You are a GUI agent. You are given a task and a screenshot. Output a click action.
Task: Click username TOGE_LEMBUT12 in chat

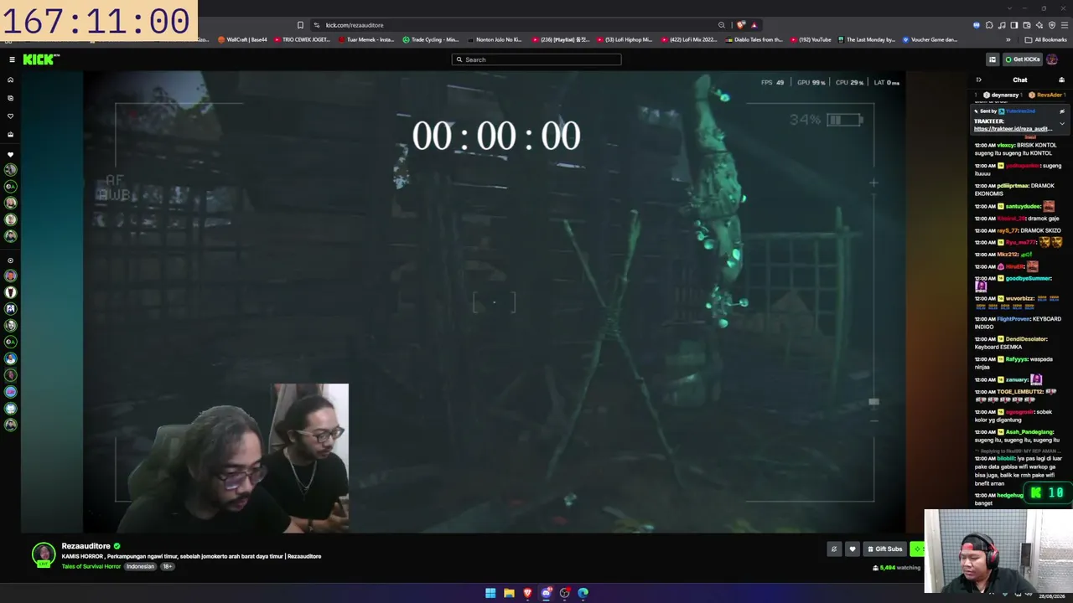pos(1020,392)
